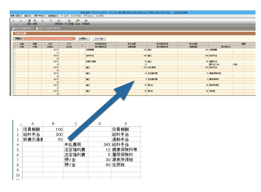Open the 集計(R) menu

pyautogui.click(x=28, y=16)
